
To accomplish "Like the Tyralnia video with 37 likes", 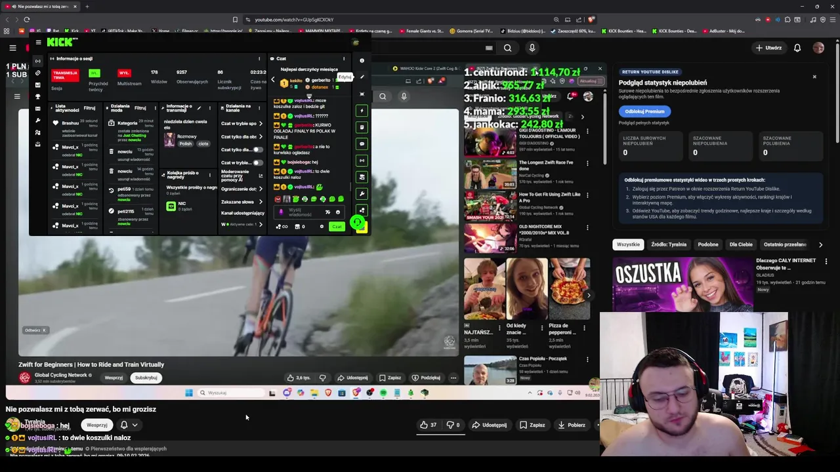I will pyautogui.click(x=428, y=425).
